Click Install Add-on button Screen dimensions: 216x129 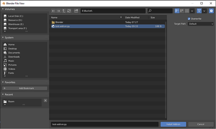(x=173, y=124)
